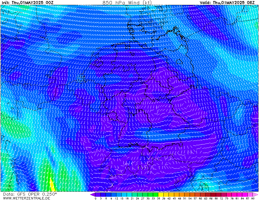Click the '60' legend scale label
This screenshot has height=200, width=259.
tap(200, 198)
